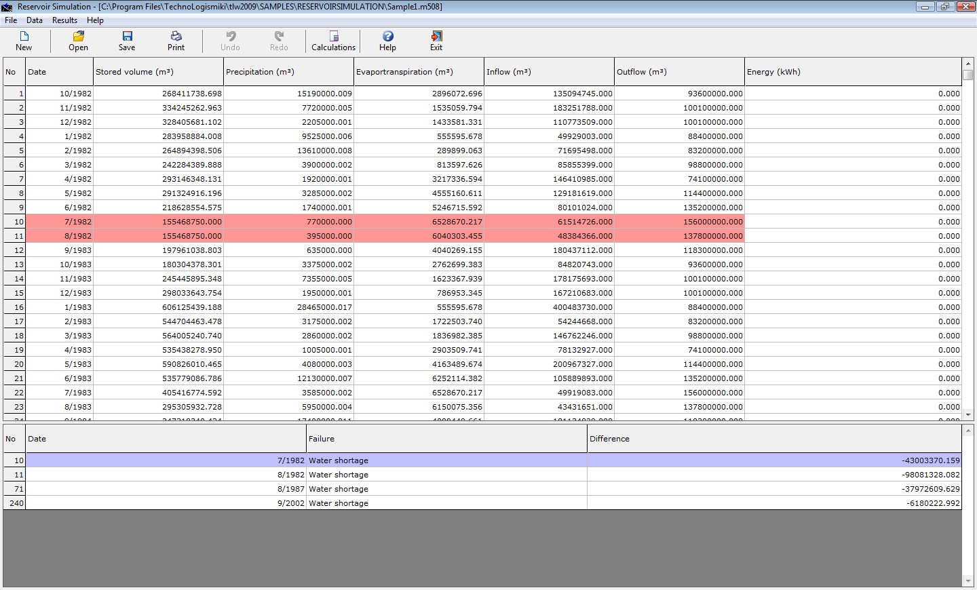Print the results using the Print icon
The image size is (977, 590).
coord(176,41)
